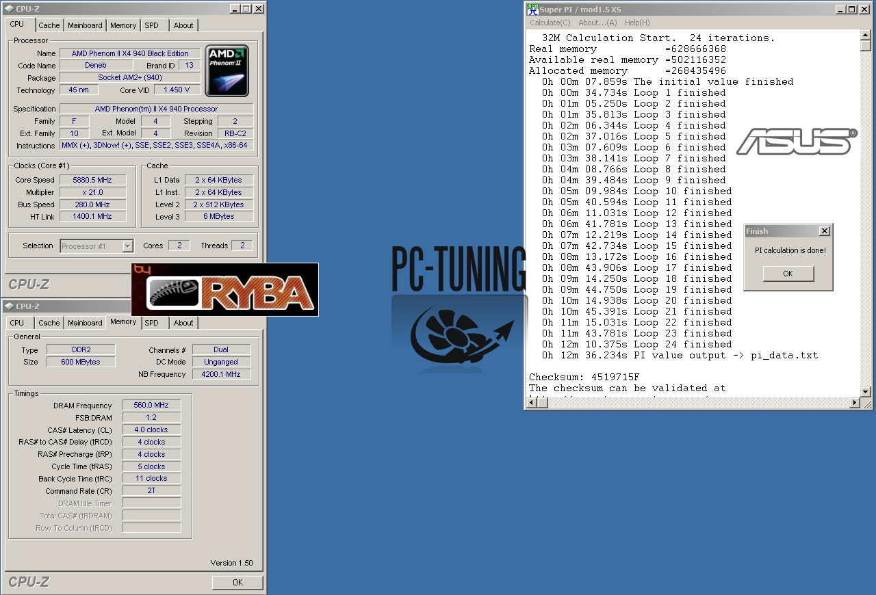876x595 pixels.
Task: Open SPD tab in bottom CPU-Z window
Action: [x=151, y=323]
